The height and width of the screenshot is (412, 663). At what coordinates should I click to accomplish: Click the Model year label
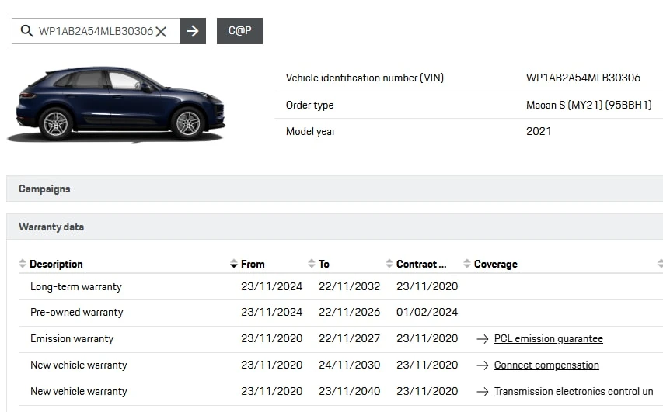310,132
